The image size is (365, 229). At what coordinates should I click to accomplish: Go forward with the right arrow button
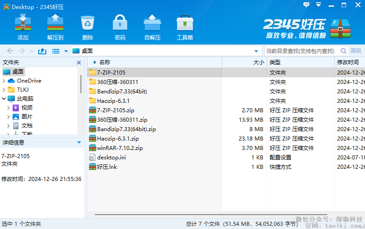point(22,51)
